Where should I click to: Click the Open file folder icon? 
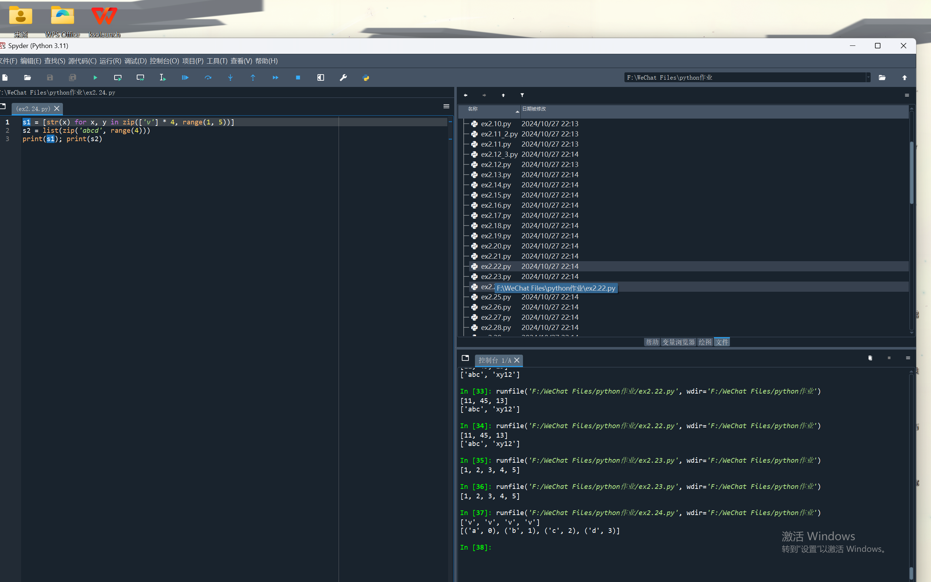(x=27, y=78)
